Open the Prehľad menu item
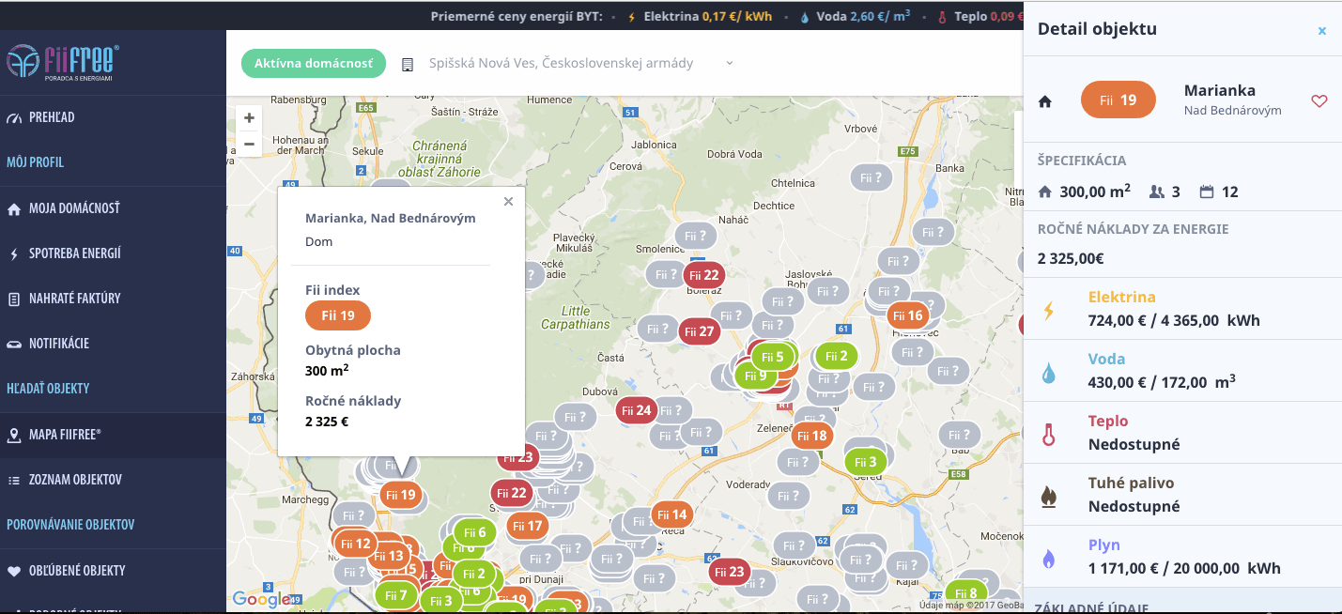The width and height of the screenshot is (1342, 614). 52,117
